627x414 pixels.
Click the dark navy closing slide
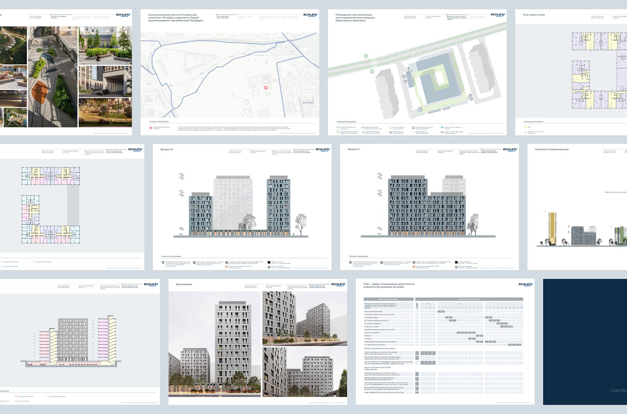point(585,342)
